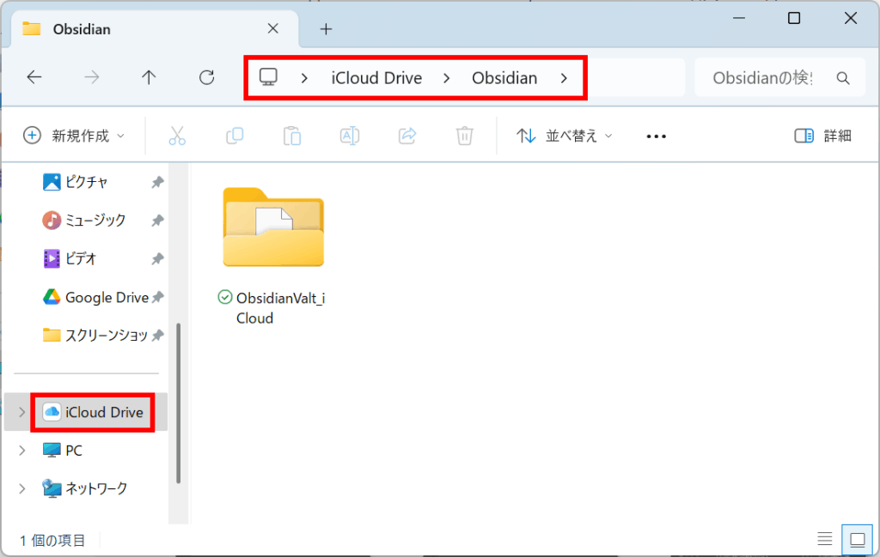Viewport: 880px width, 557px height.
Task: Open the 新規作成 new item menu
Action: pyautogui.click(x=73, y=136)
